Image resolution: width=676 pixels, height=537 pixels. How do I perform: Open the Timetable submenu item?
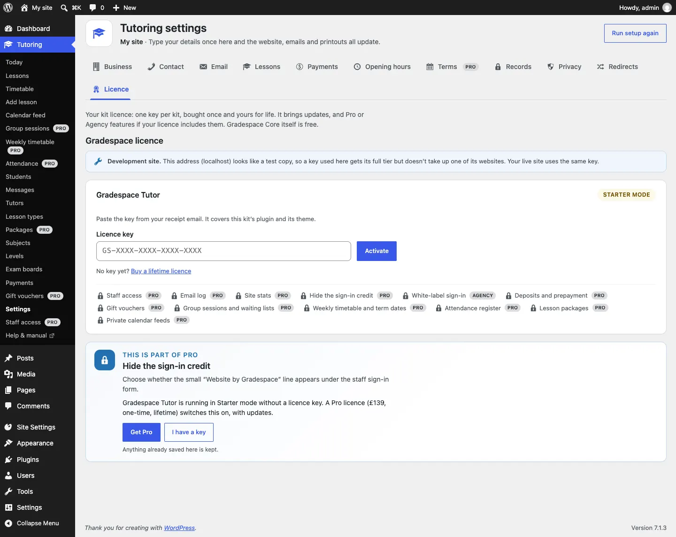tap(20, 89)
